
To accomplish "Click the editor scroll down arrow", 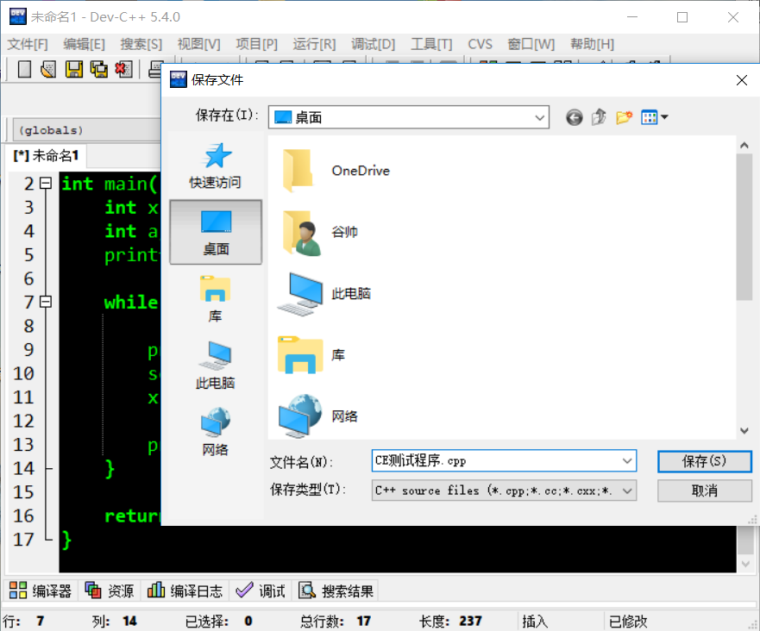I will tap(746, 564).
